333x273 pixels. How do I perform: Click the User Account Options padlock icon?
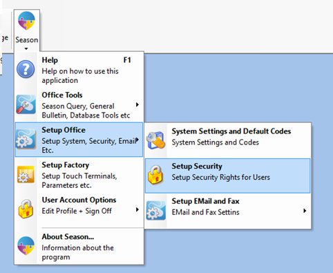point(26,209)
